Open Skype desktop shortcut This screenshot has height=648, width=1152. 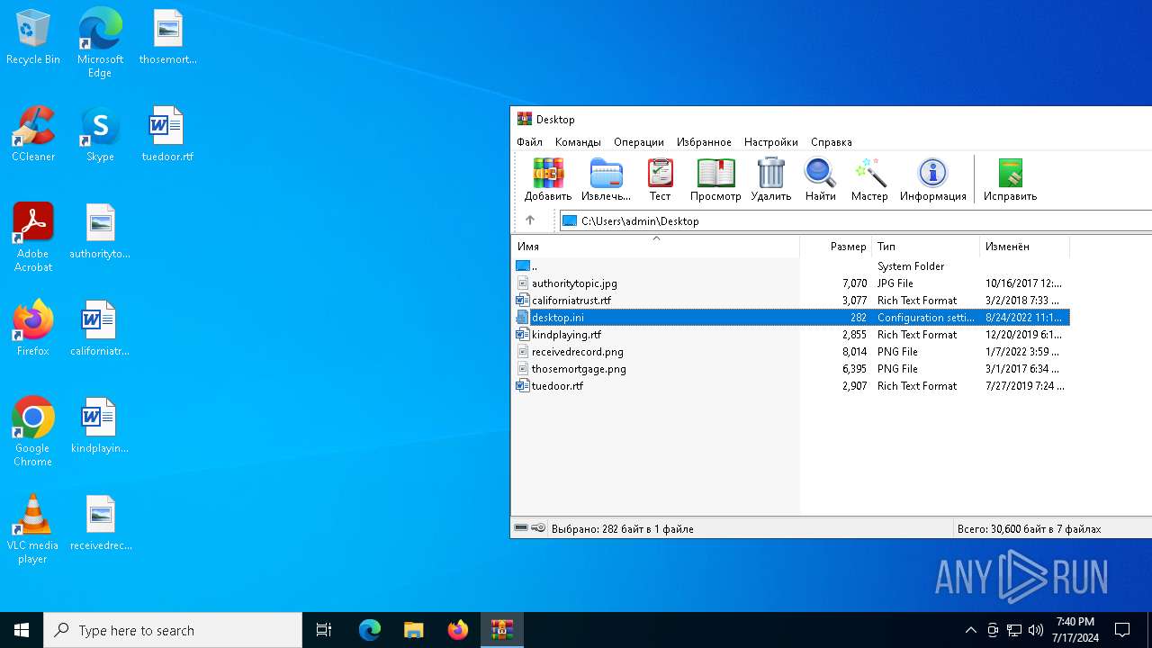[x=100, y=135]
